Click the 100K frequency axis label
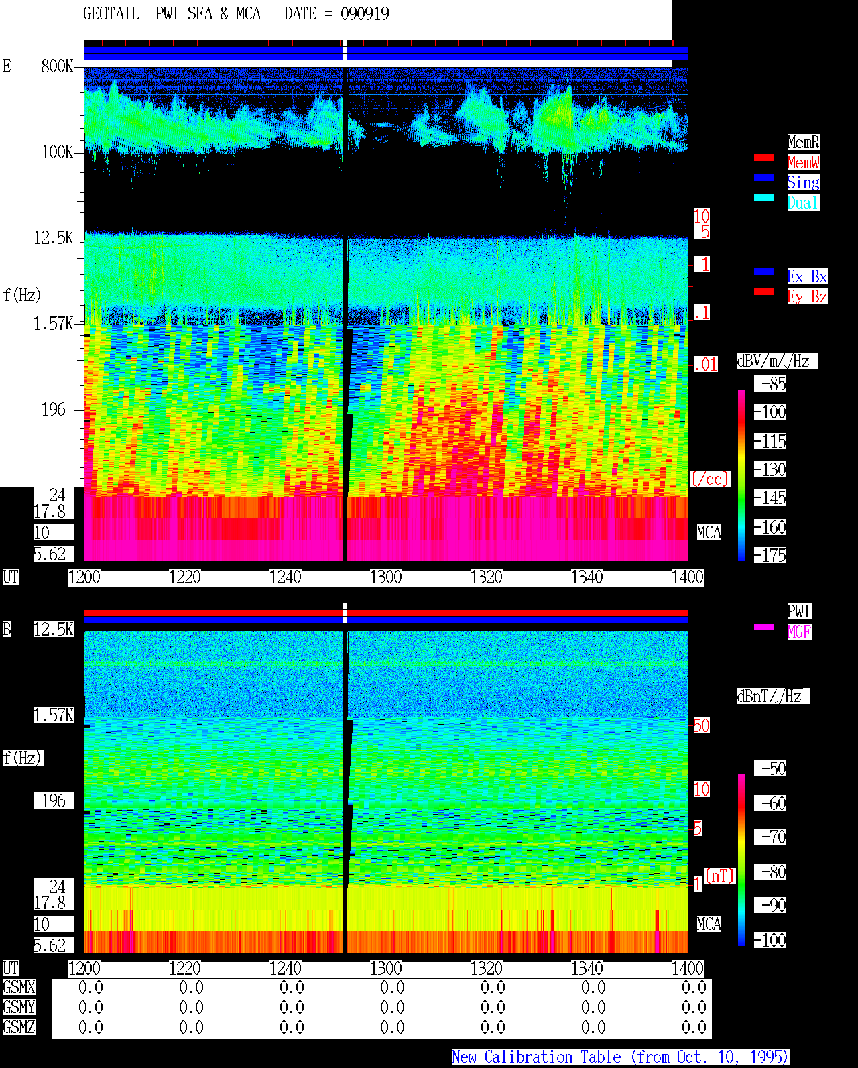The image size is (858, 1068). [x=57, y=152]
